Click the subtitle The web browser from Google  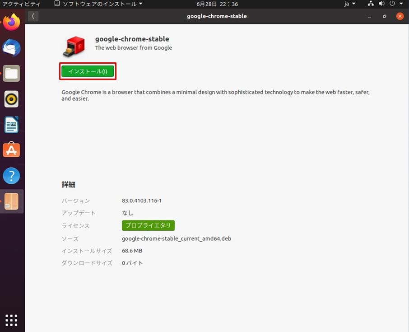click(134, 48)
